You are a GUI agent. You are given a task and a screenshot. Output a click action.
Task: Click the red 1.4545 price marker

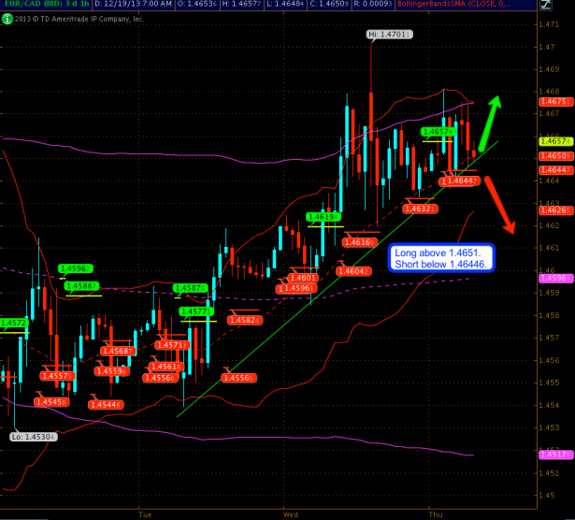coord(49,401)
